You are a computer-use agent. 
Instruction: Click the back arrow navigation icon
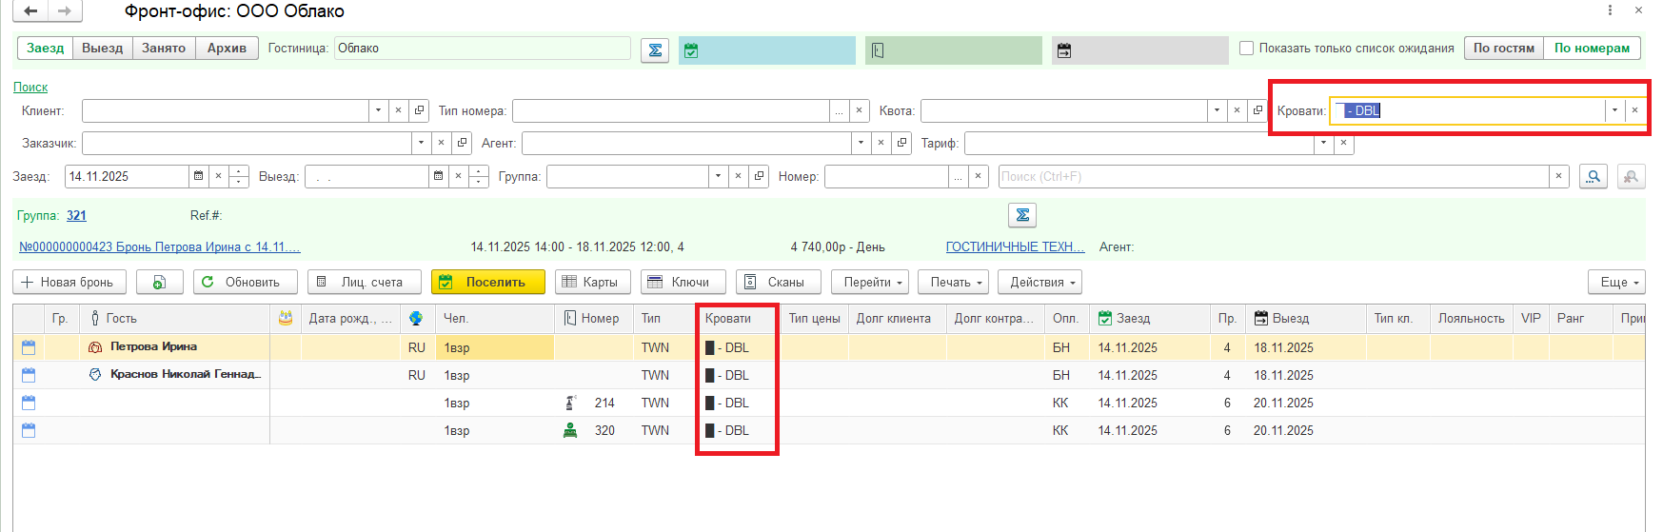click(x=30, y=11)
